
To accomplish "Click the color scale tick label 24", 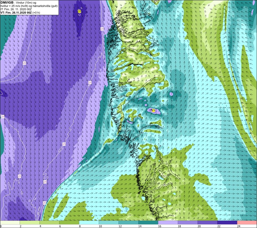I will coord(239,226).
